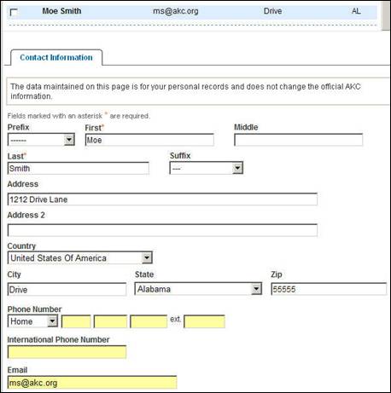This screenshot has width=391, height=393.
Task: Expand the State dropdown showing Alabama
Action: pos(198,289)
